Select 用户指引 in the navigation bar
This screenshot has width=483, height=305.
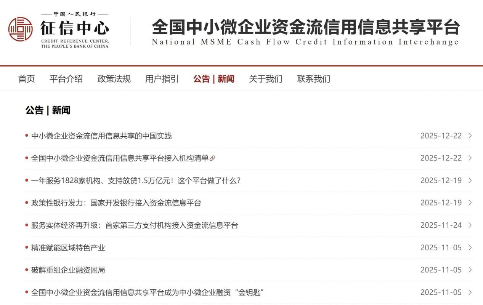(x=162, y=79)
